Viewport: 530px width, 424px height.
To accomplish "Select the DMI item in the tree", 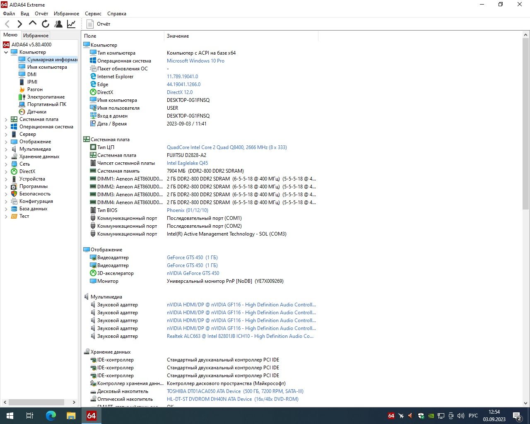I will 32,75.
